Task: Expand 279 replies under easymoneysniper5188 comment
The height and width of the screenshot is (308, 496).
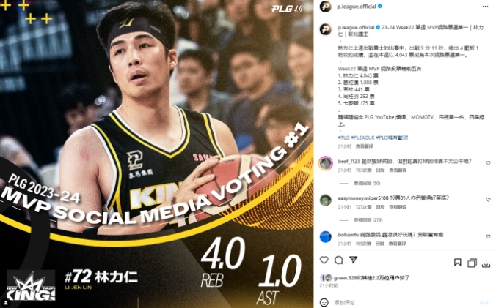Action: click(x=368, y=220)
